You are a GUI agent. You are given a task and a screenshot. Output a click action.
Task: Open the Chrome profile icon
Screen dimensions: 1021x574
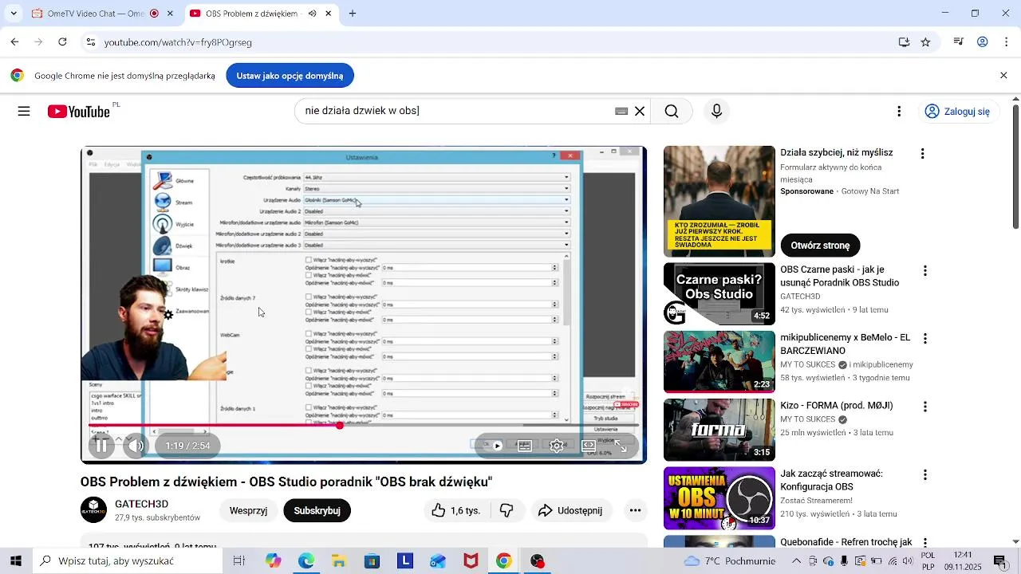[983, 42]
